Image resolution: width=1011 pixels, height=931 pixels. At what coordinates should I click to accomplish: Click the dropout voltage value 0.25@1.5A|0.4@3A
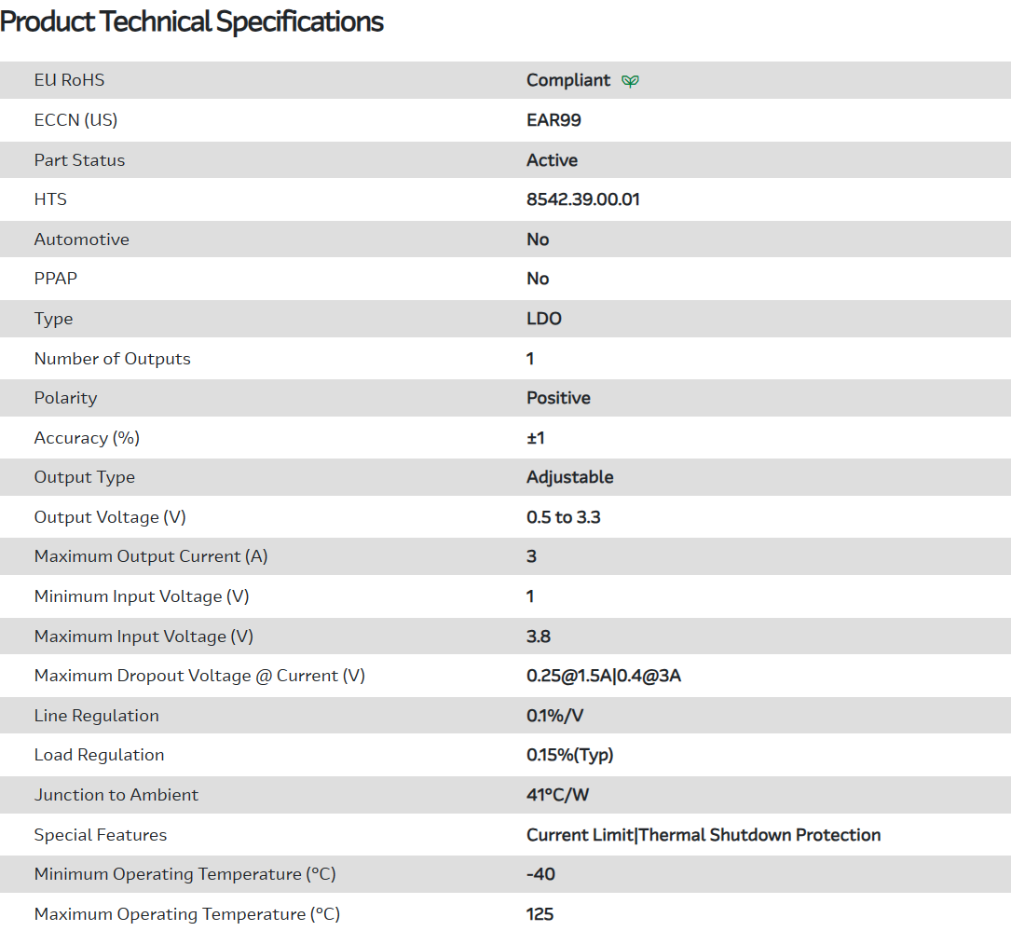coord(603,676)
